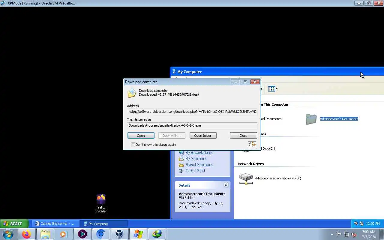Open My Documents in Other Places
This screenshot has width=384, height=240.
[x=196, y=159]
